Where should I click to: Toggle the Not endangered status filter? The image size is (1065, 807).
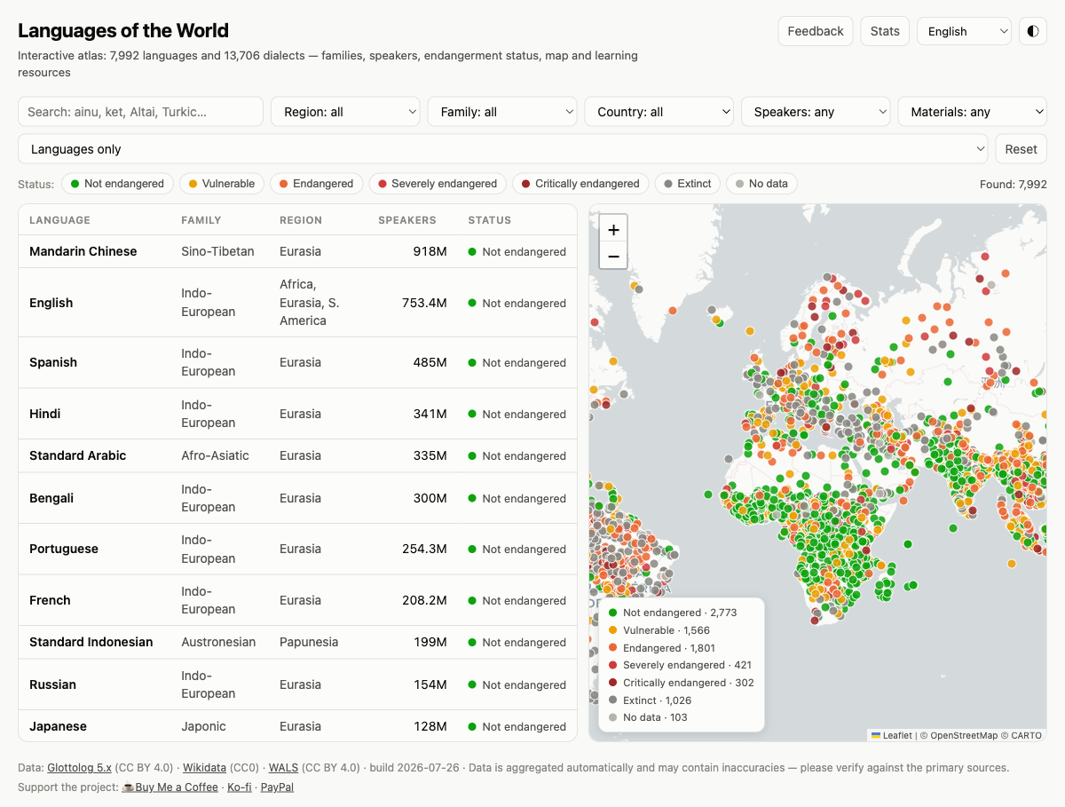[117, 184]
